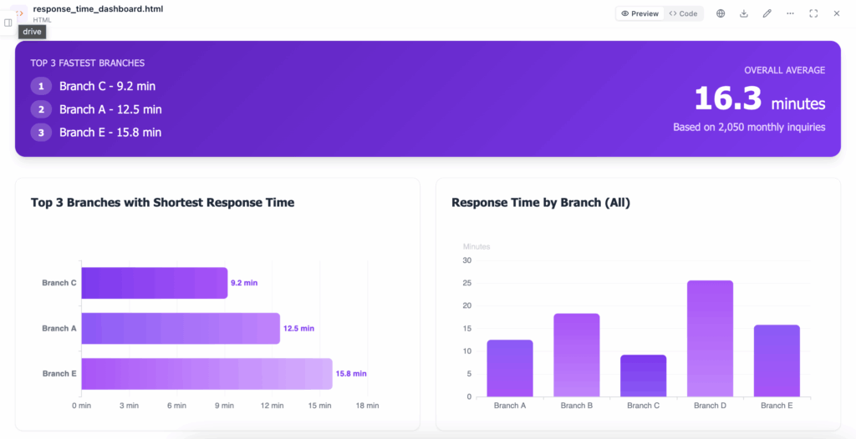Click the 'Branch E - 15.8 min' list entry
856x439 pixels.
pyautogui.click(x=110, y=133)
